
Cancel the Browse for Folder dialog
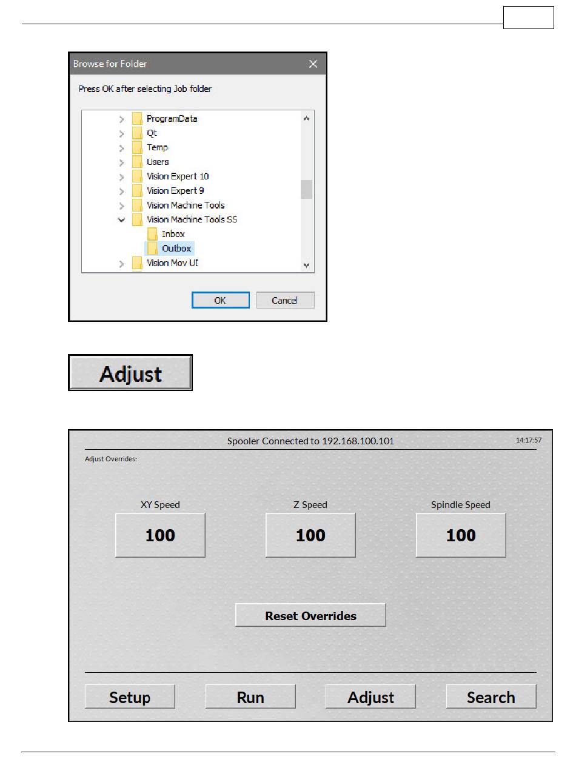(285, 300)
